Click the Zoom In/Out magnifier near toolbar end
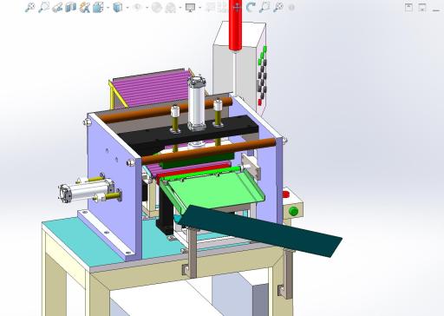This screenshot has width=444, height=316. click(278, 8)
